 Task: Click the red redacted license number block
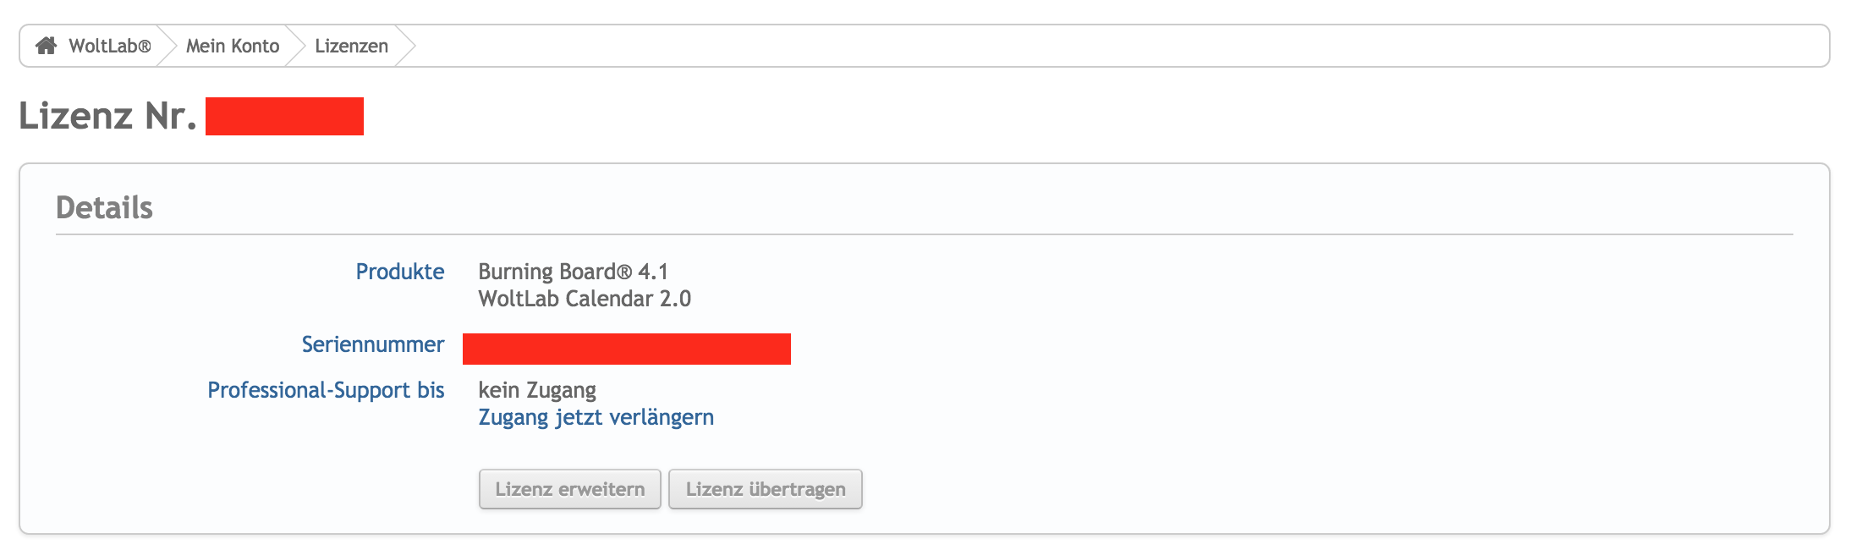point(284,116)
